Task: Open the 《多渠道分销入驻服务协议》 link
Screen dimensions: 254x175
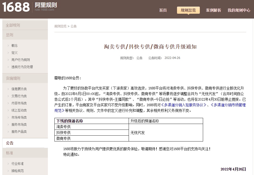Action: coord(184,105)
